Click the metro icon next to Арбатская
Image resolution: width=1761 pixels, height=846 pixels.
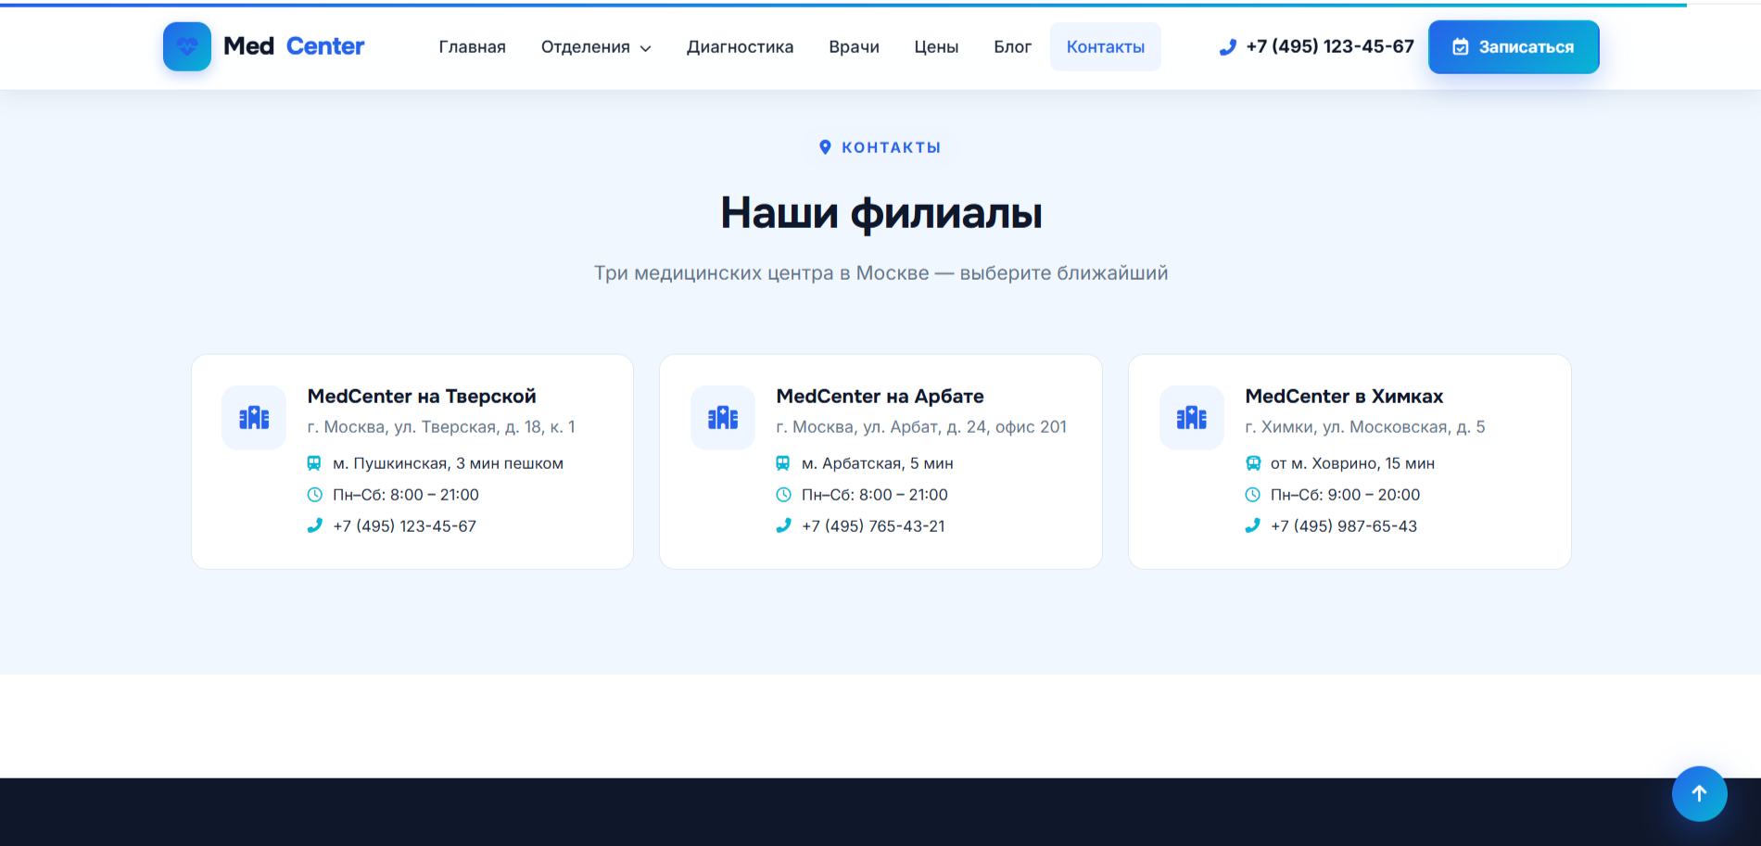783,463
